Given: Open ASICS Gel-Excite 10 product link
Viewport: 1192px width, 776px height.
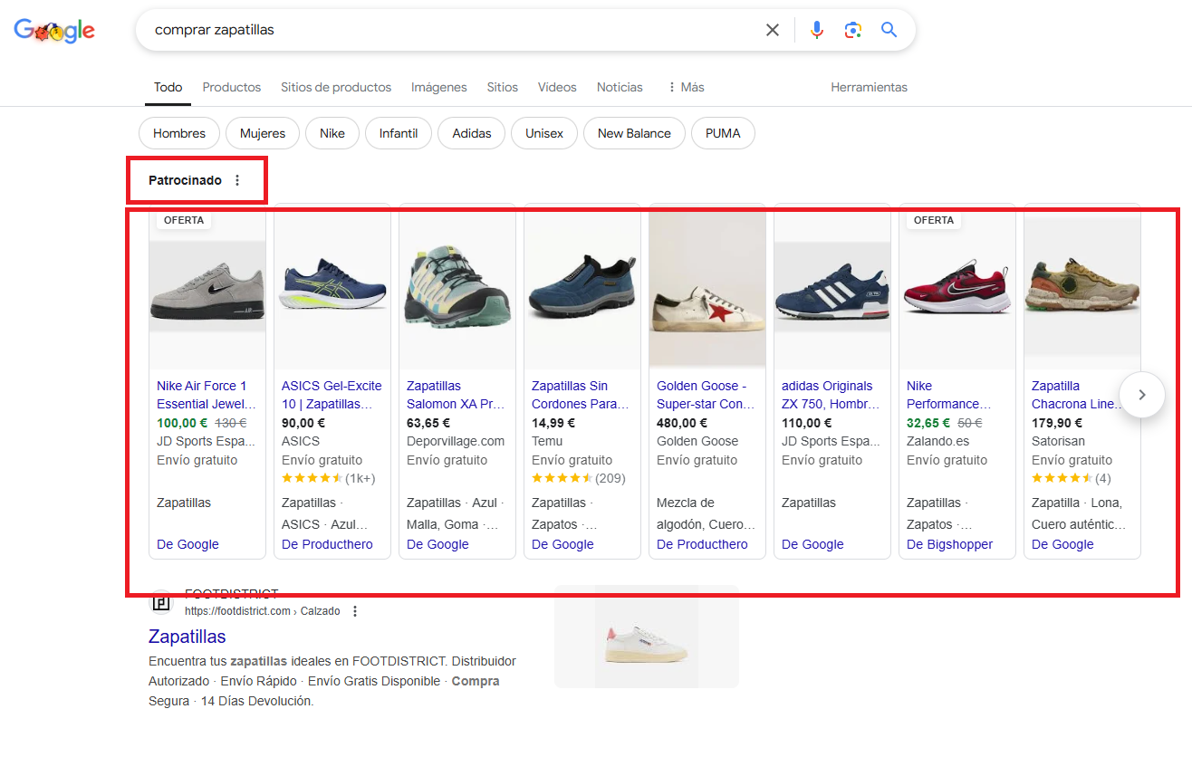Looking at the screenshot, I should (332, 395).
